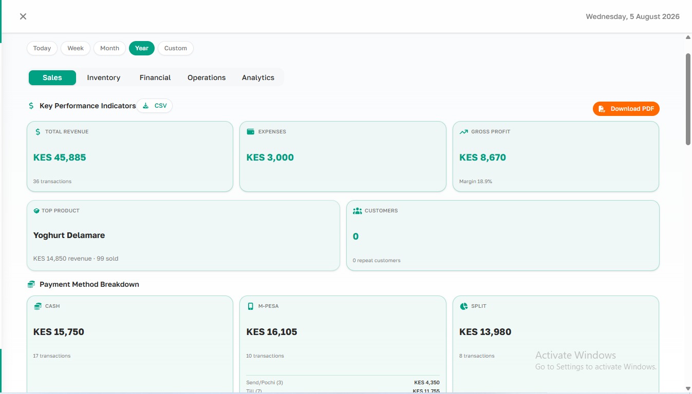
Task: Select the Month date range
Action: (109, 48)
